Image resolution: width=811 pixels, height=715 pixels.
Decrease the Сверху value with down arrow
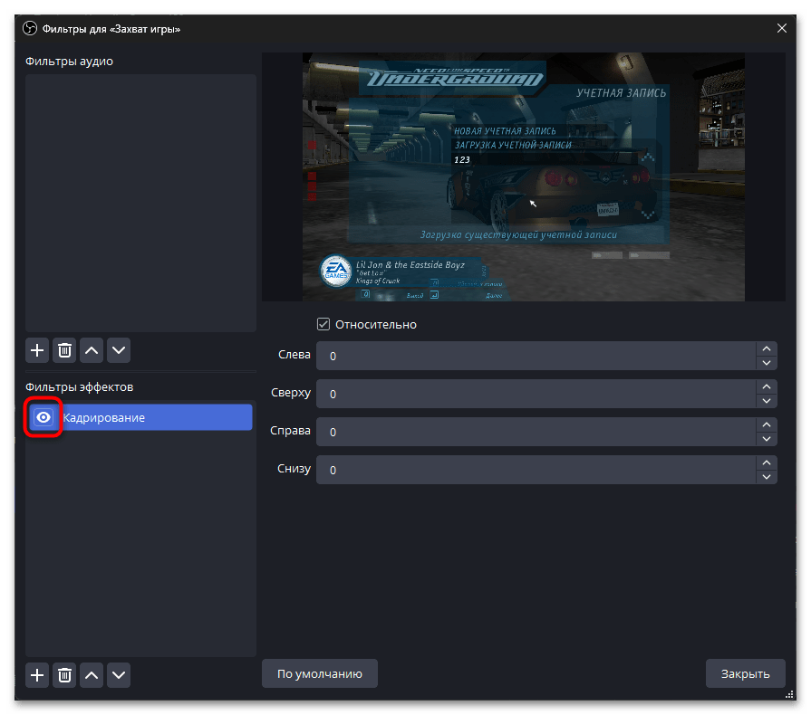(767, 401)
